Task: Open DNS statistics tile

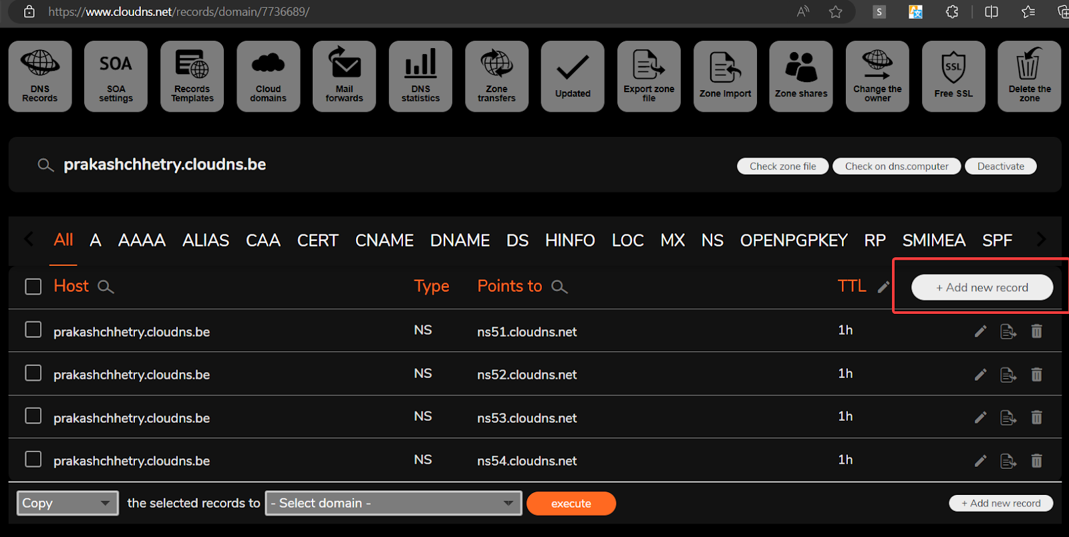Action: [x=420, y=76]
